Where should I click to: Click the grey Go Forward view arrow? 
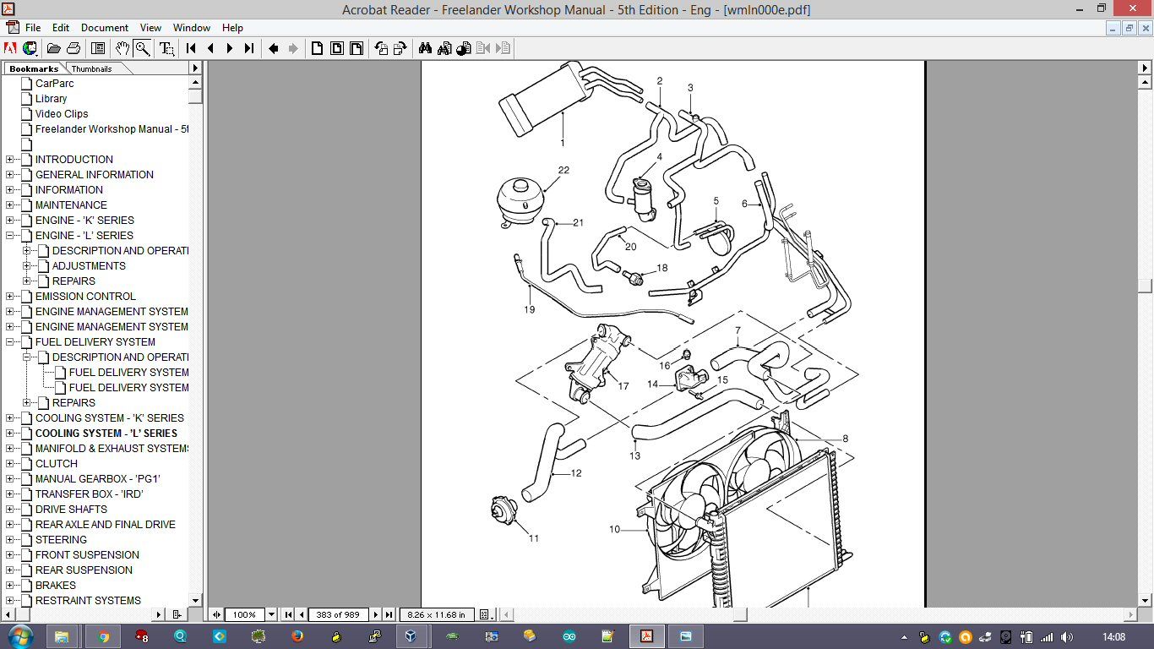(x=293, y=48)
